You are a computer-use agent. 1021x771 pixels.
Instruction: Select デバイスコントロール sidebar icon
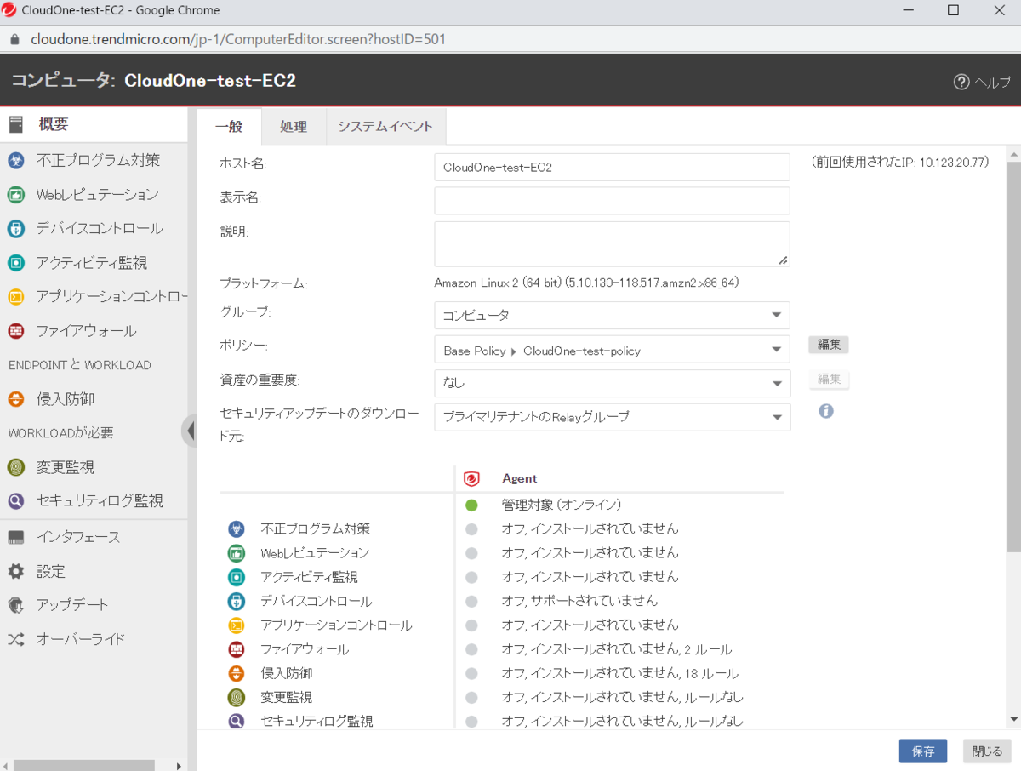click(x=15, y=228)
